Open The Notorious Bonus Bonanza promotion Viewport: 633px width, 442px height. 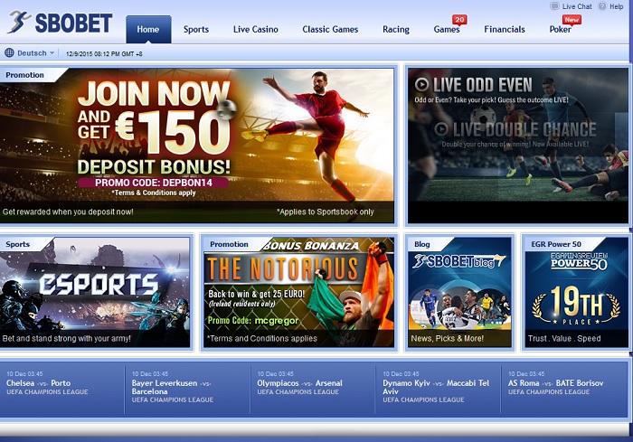(x=298, y=292)
